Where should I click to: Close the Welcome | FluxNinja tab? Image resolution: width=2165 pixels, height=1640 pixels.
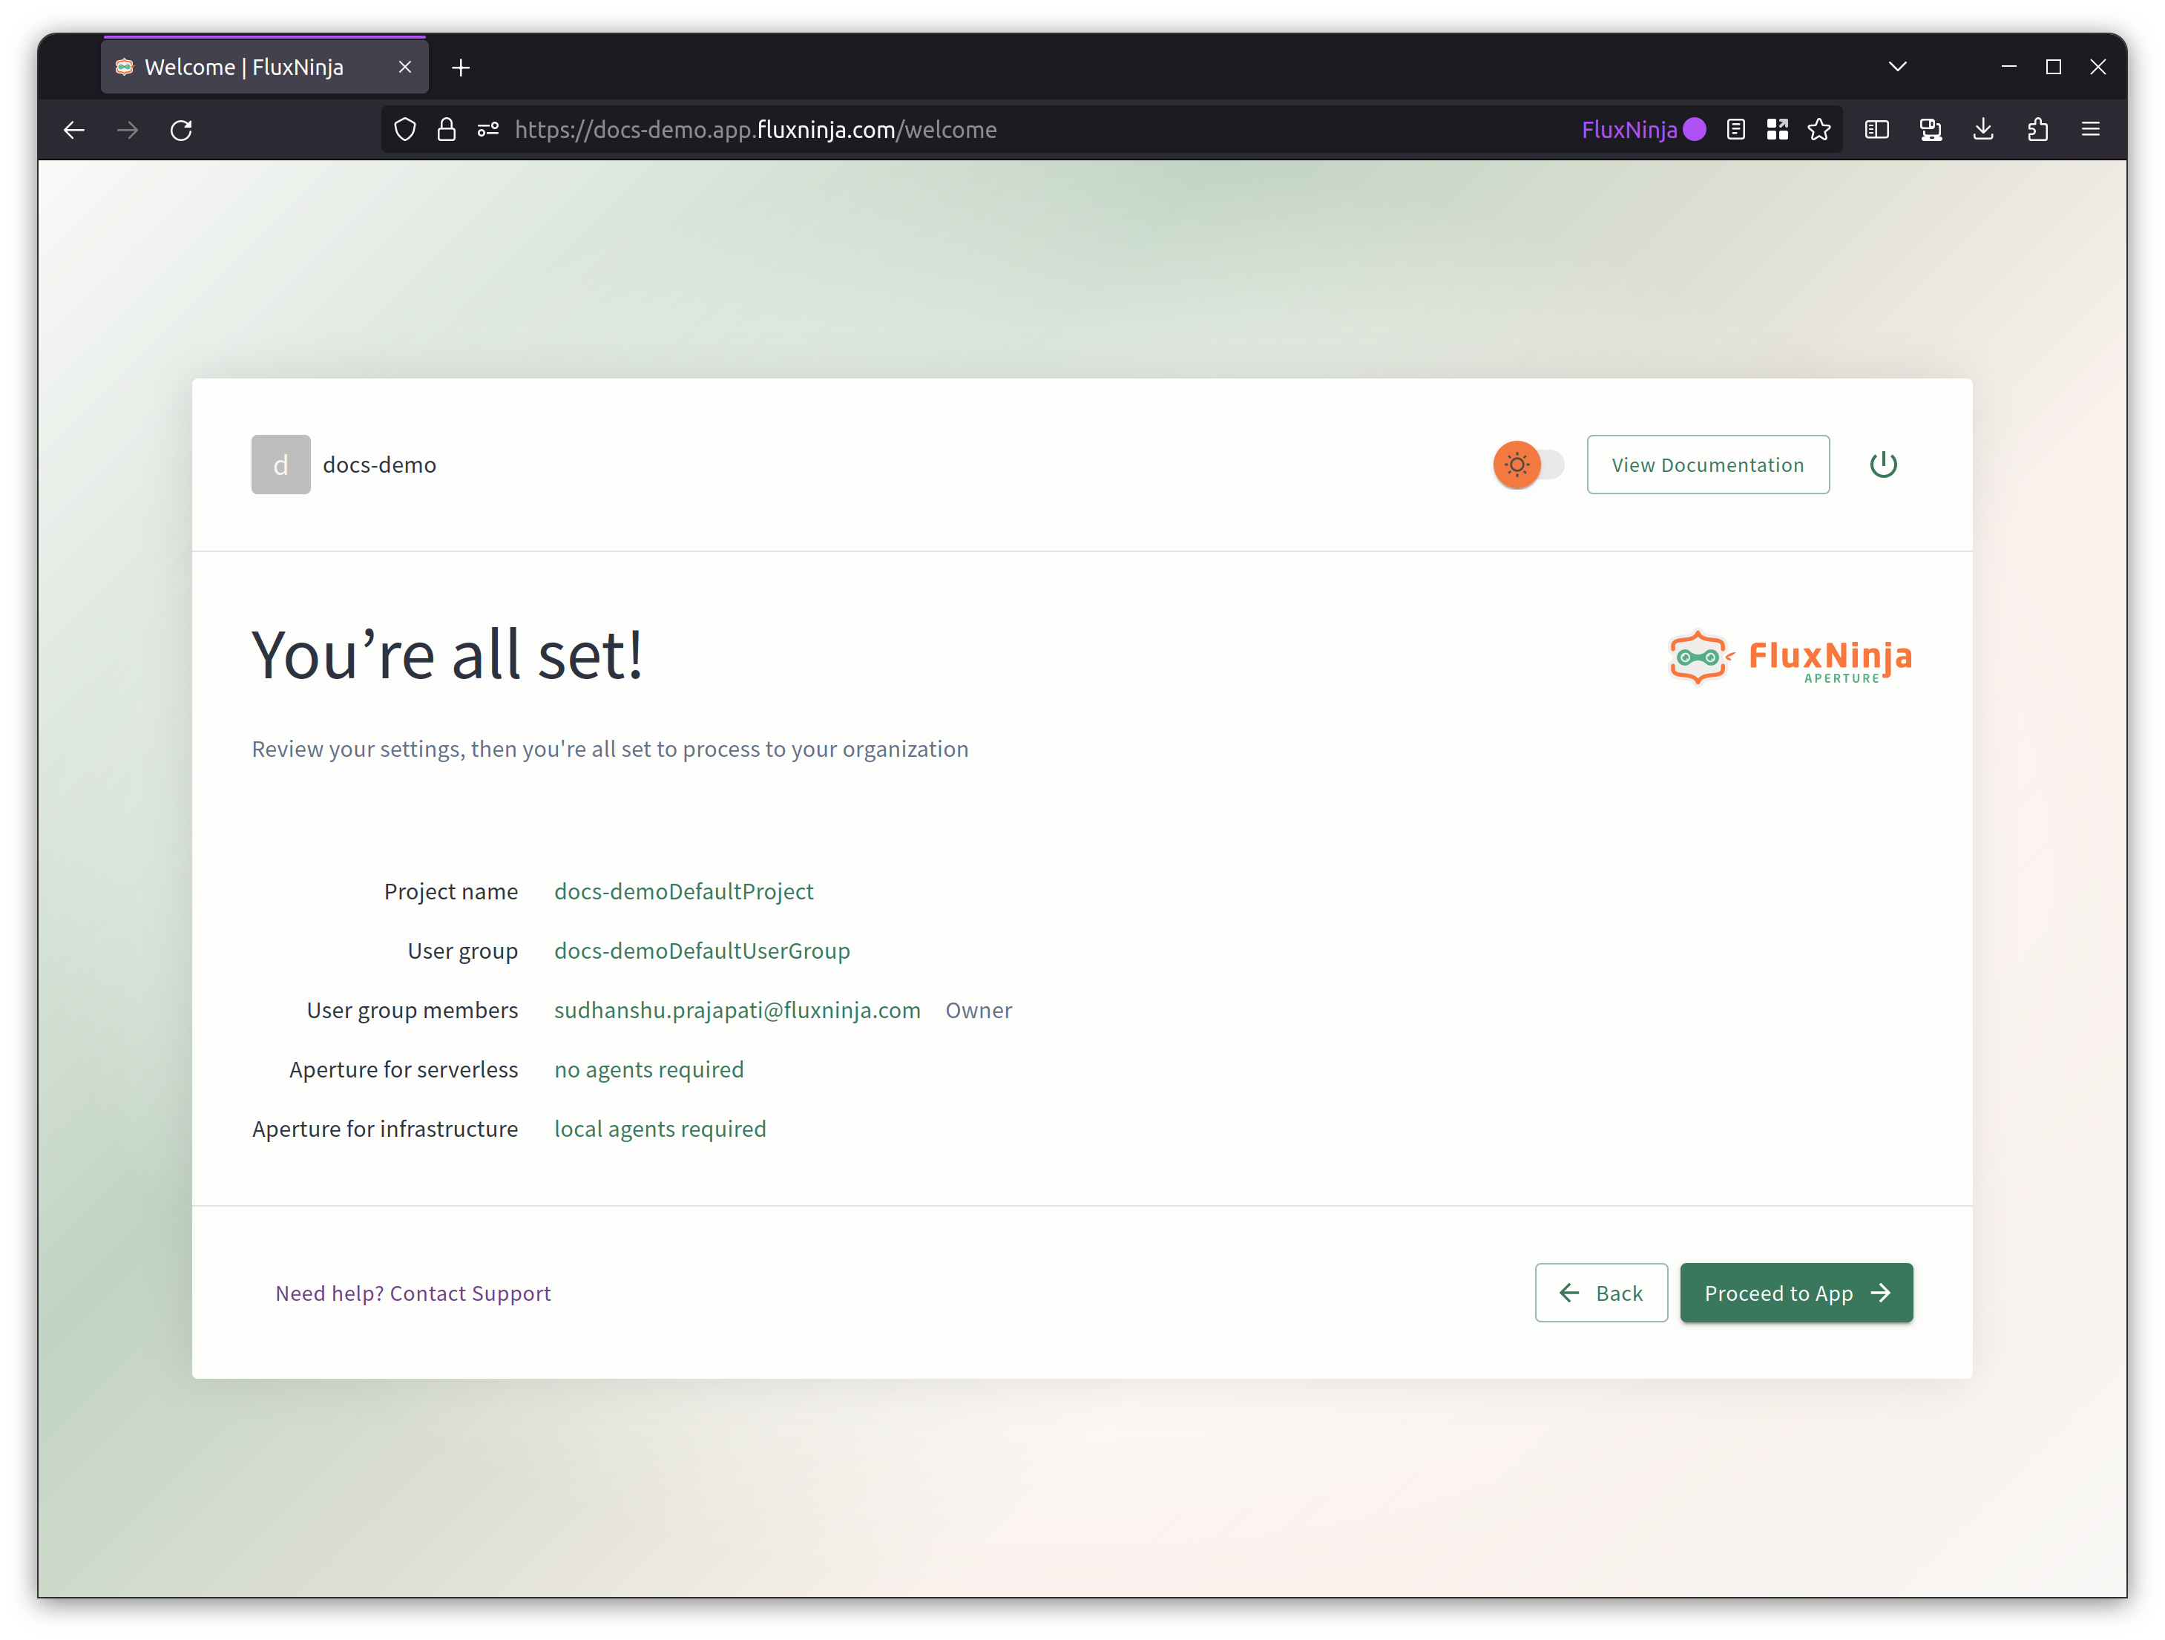[x=405, y=67]
